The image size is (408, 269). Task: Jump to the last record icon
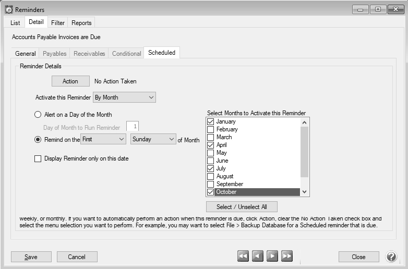click(287, 256)
